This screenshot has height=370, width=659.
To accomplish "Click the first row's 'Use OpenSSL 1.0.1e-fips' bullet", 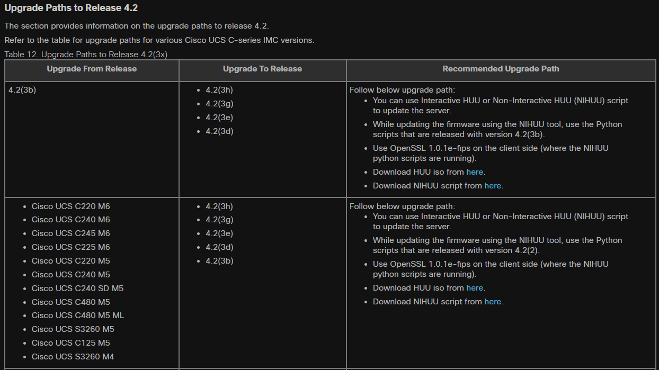I will coord(491,153).
